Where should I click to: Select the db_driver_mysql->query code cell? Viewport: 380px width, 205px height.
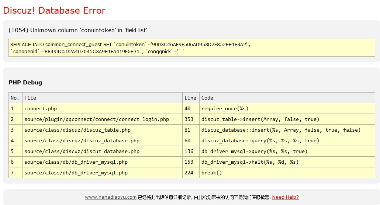coord(287,151)
